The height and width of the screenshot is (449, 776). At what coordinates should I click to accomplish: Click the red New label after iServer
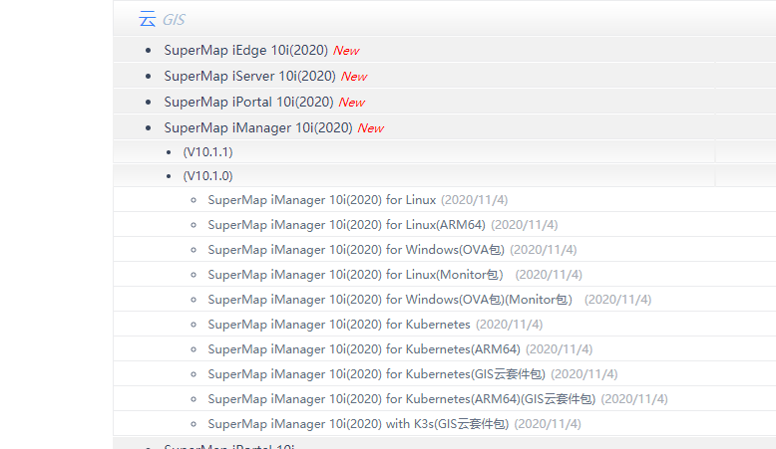pyautogui.click(x=354, y=77)
